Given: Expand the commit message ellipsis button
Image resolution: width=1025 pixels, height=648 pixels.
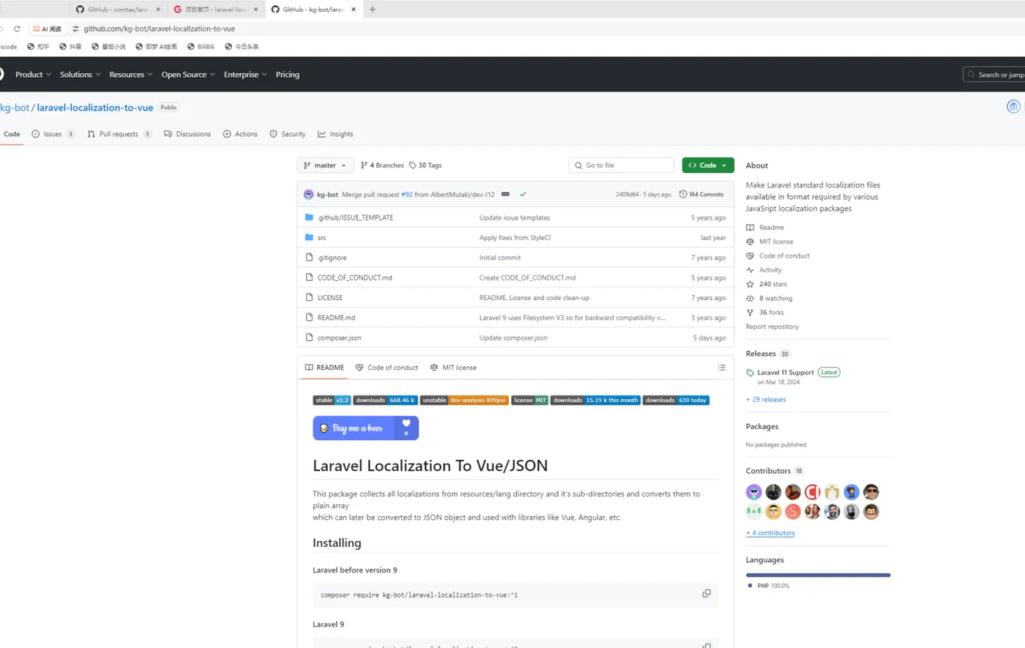Looking at the screenshot, I should pyautogui.click(x=505, y=194).
